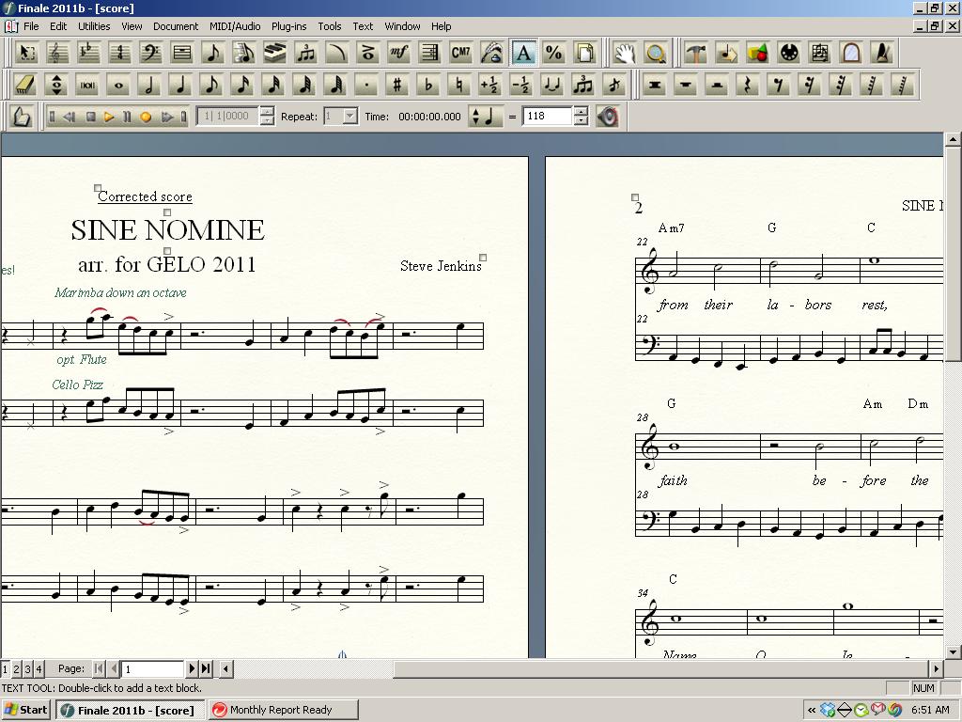Select the Chord tool CM7 icon
962x722 pixels.
460,53
